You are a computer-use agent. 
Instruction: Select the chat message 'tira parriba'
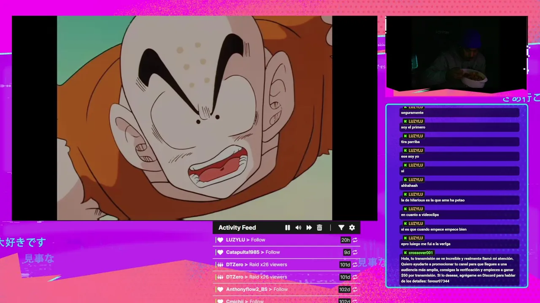(410, 142)
